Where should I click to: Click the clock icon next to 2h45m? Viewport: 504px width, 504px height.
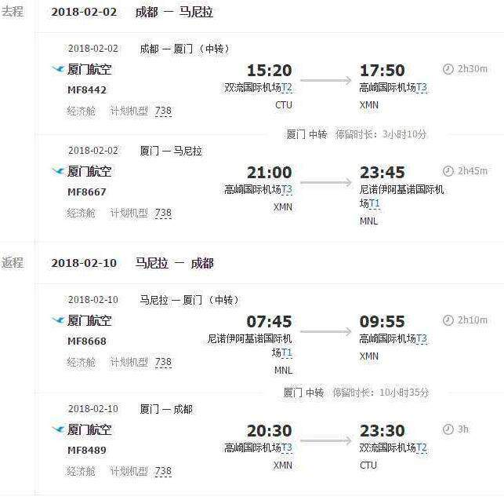448,171
